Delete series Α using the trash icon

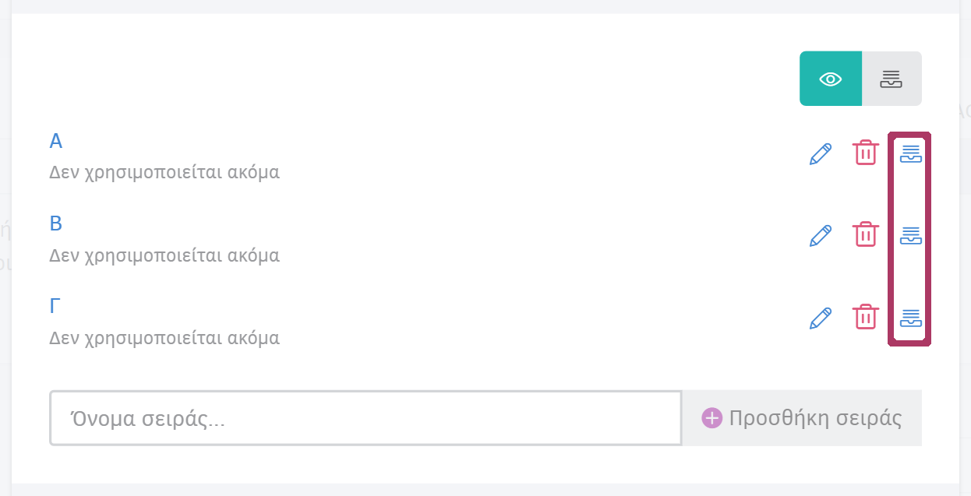tap(865, 153)
